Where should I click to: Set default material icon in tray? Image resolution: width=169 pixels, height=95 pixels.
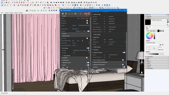168,25
